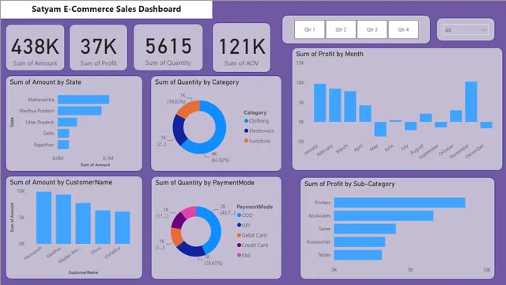Select the Madan Mo... customer bar

[83, 223]
